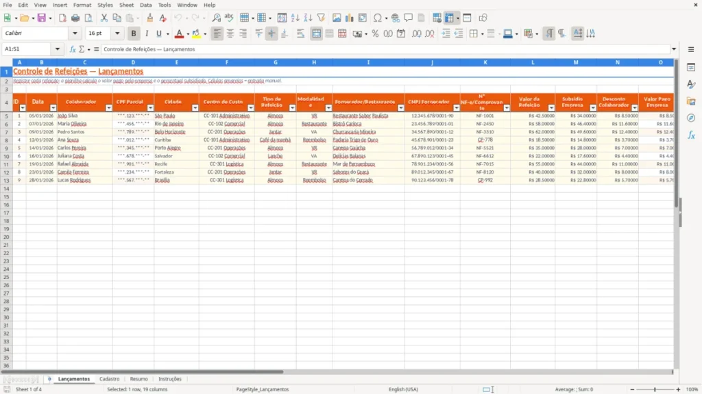Open sidebar Gallery deck

(x=691, y=101)
